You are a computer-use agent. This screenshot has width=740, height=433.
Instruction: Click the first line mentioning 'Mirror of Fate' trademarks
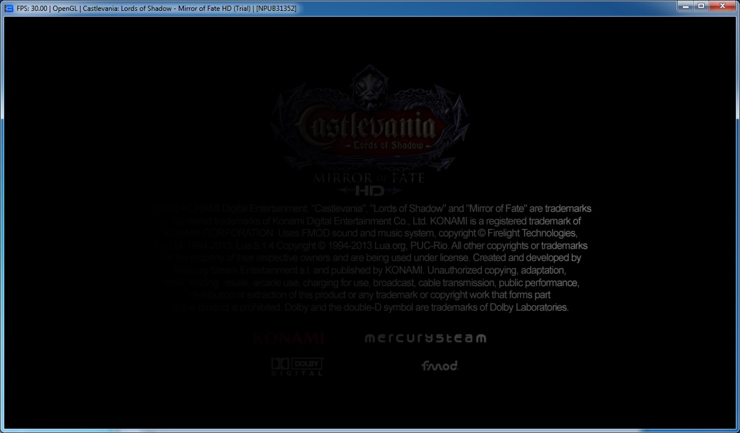pos(370,209)
